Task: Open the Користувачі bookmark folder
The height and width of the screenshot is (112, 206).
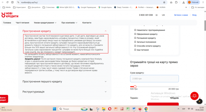Action: 19,7
